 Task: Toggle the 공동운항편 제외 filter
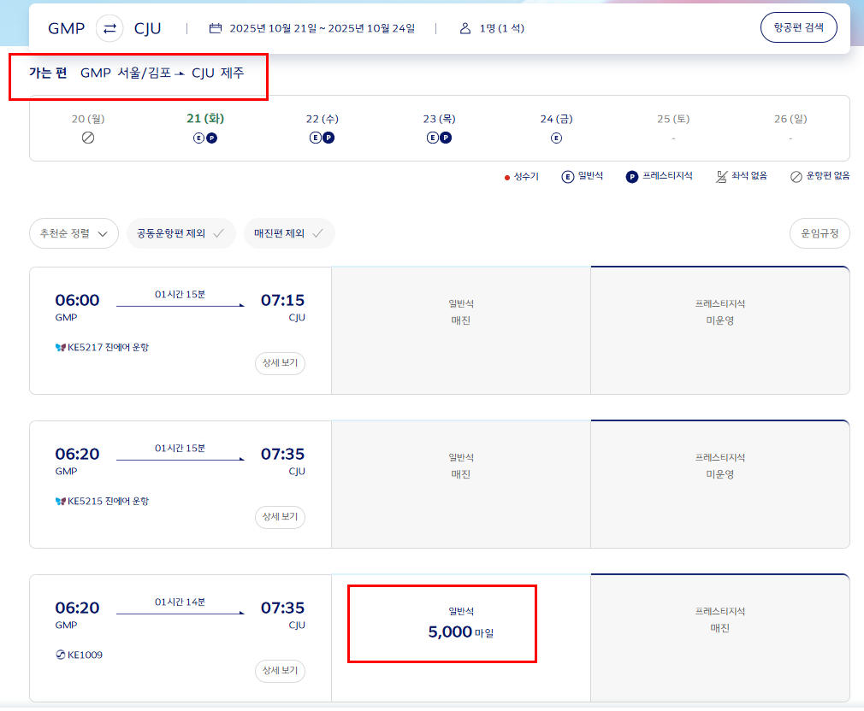click(x=180, y=232)
